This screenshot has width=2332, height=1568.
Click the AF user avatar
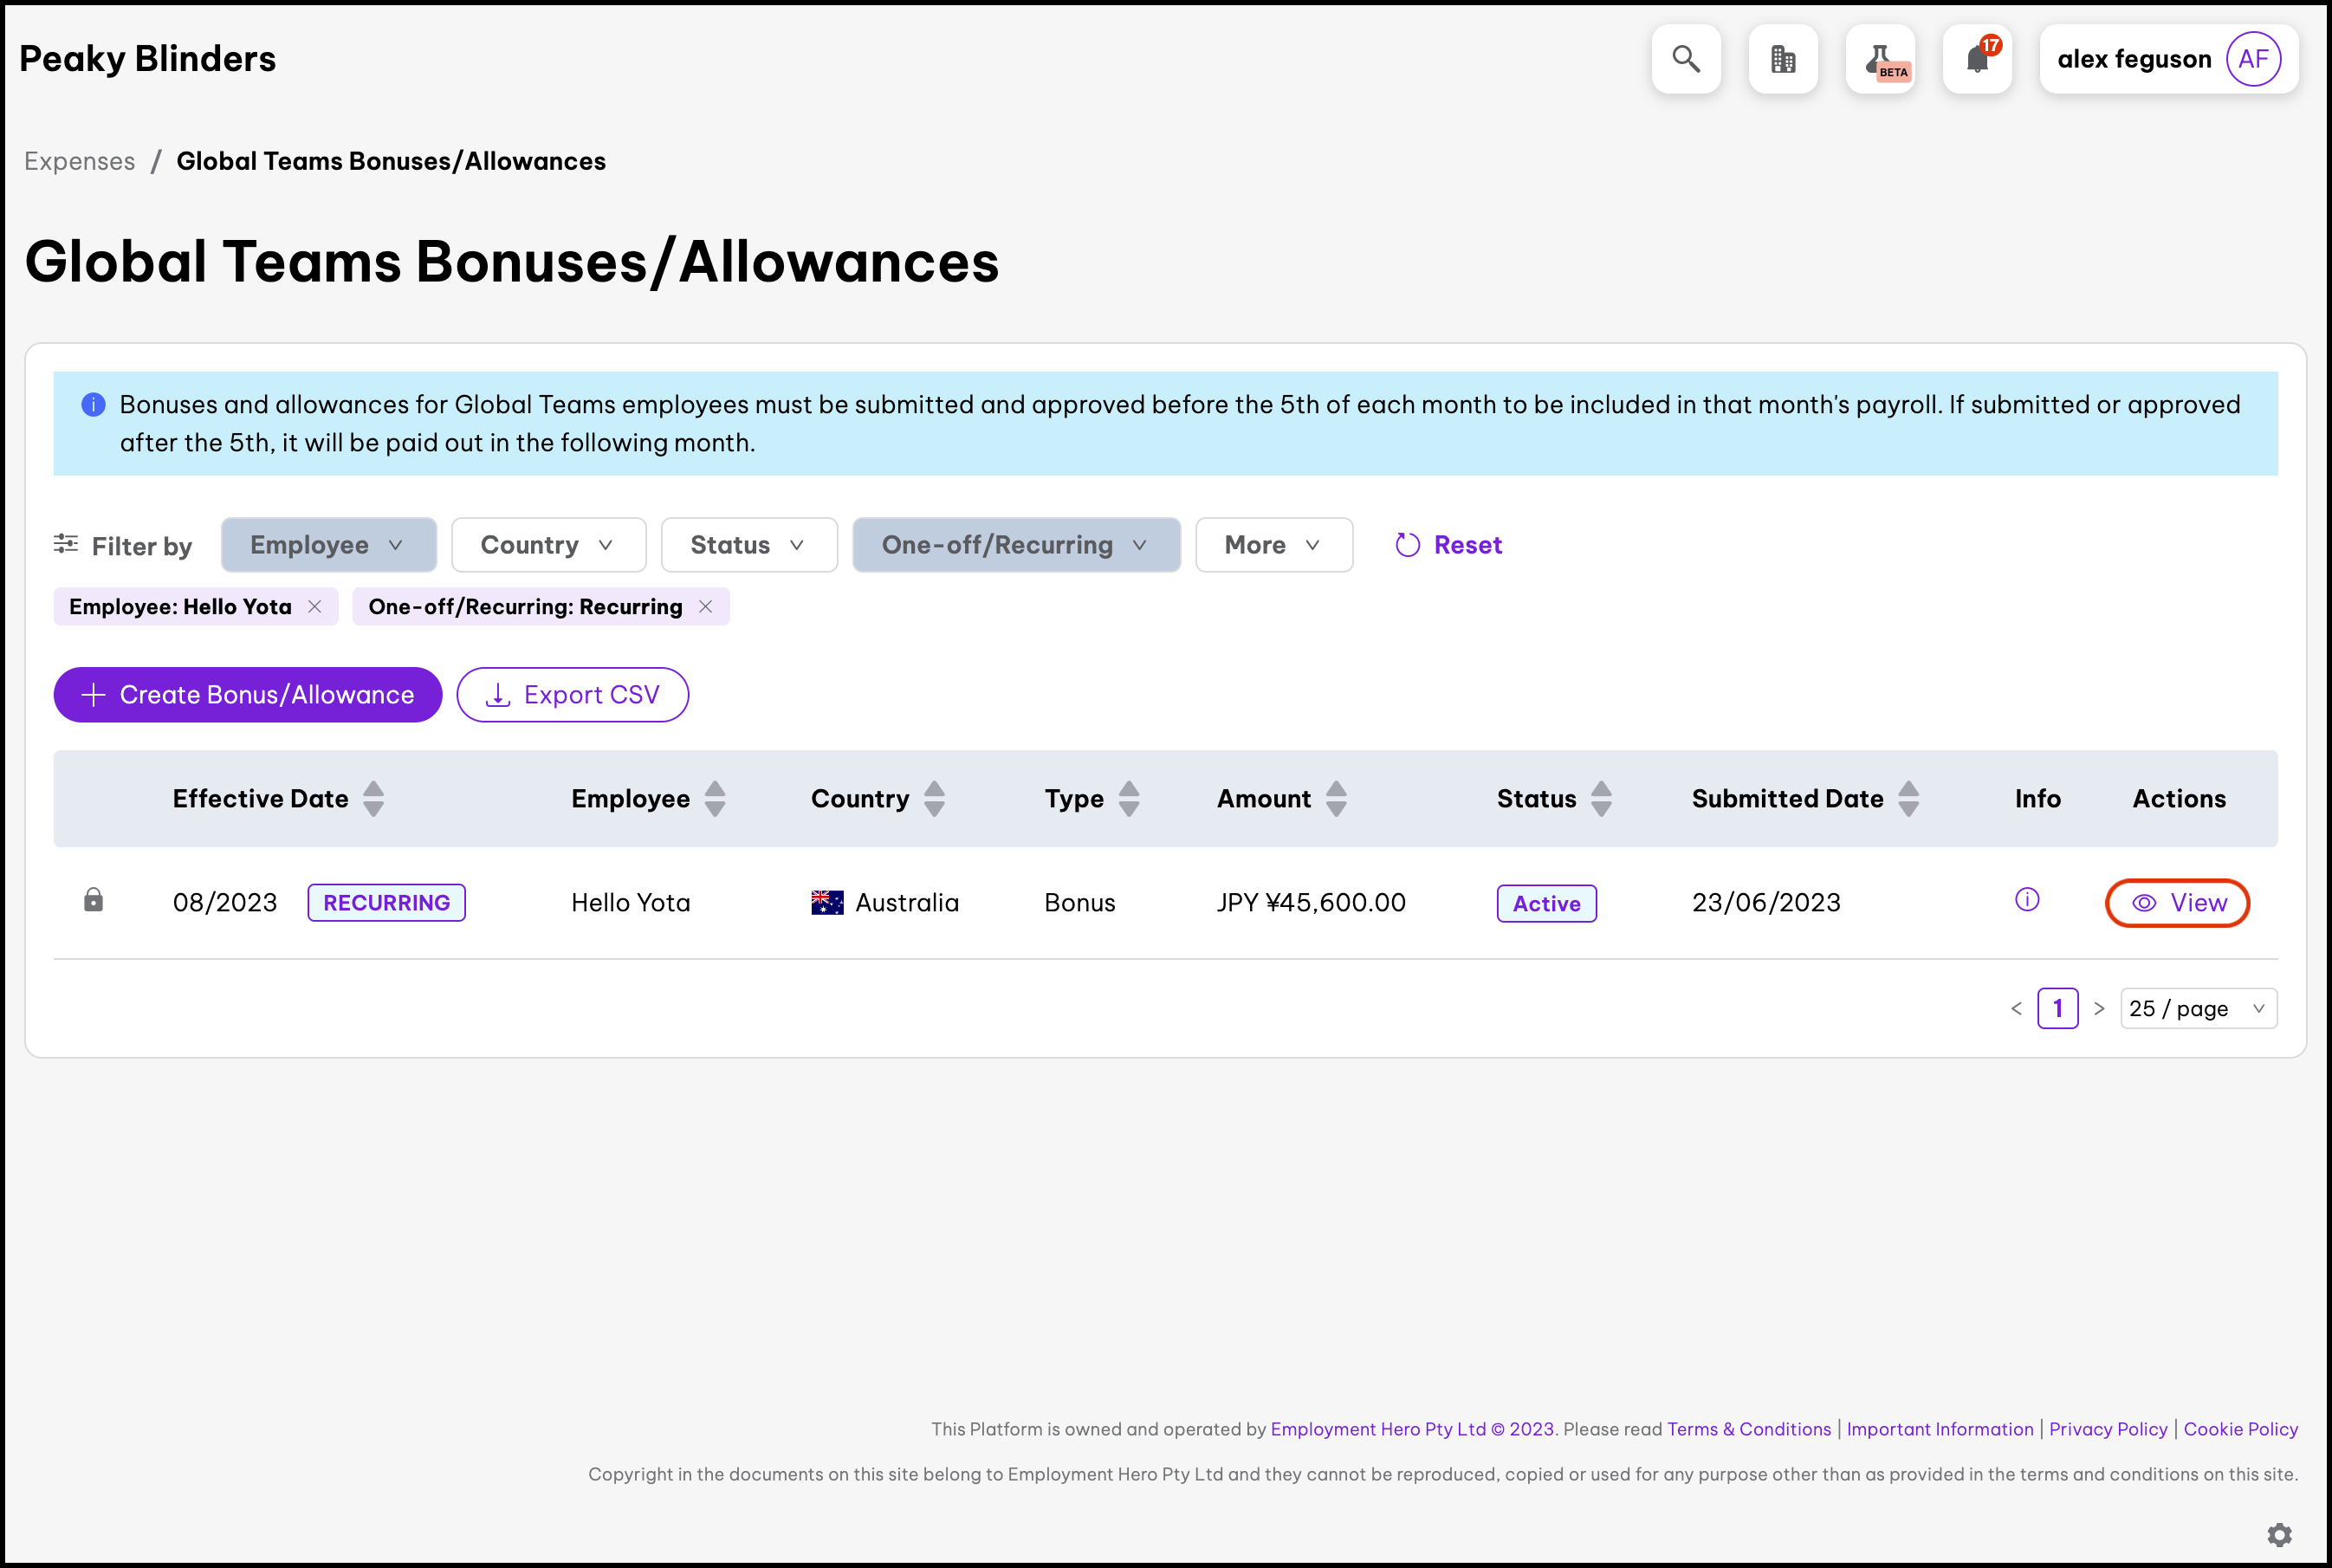pyautogui.click(x=2253, y=59)
